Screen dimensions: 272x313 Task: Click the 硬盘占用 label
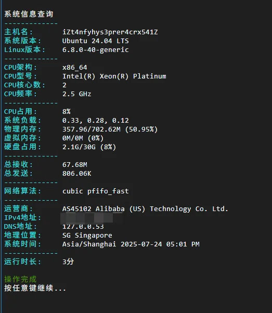[x=22, y=147]
